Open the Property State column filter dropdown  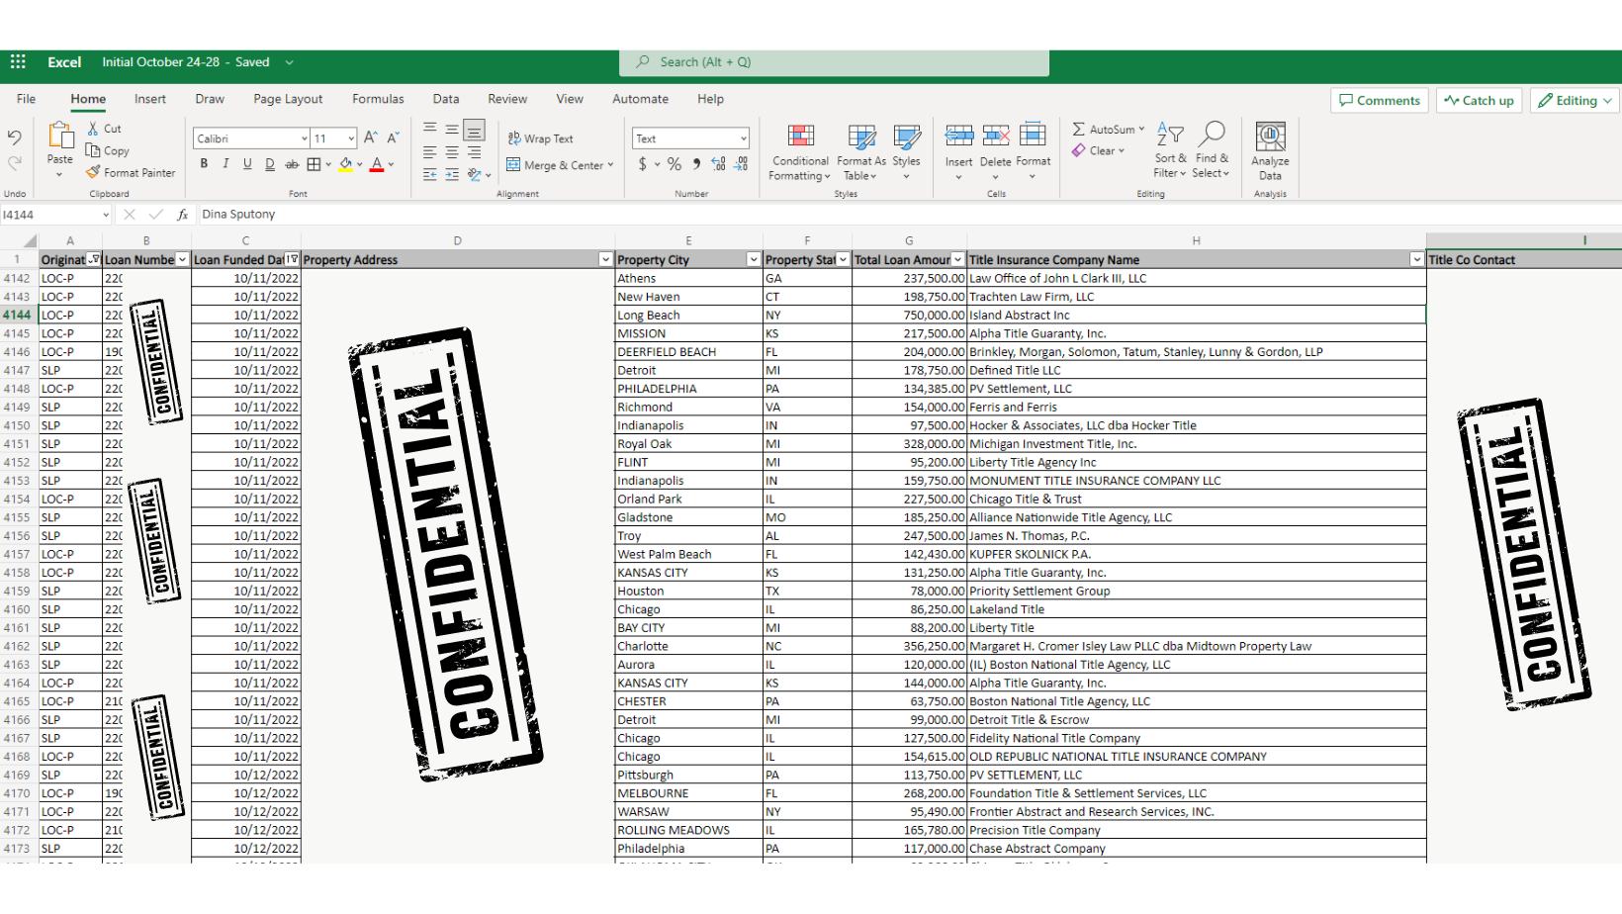[843, 260]
